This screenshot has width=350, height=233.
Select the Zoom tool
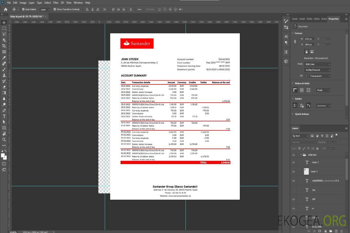4,139
